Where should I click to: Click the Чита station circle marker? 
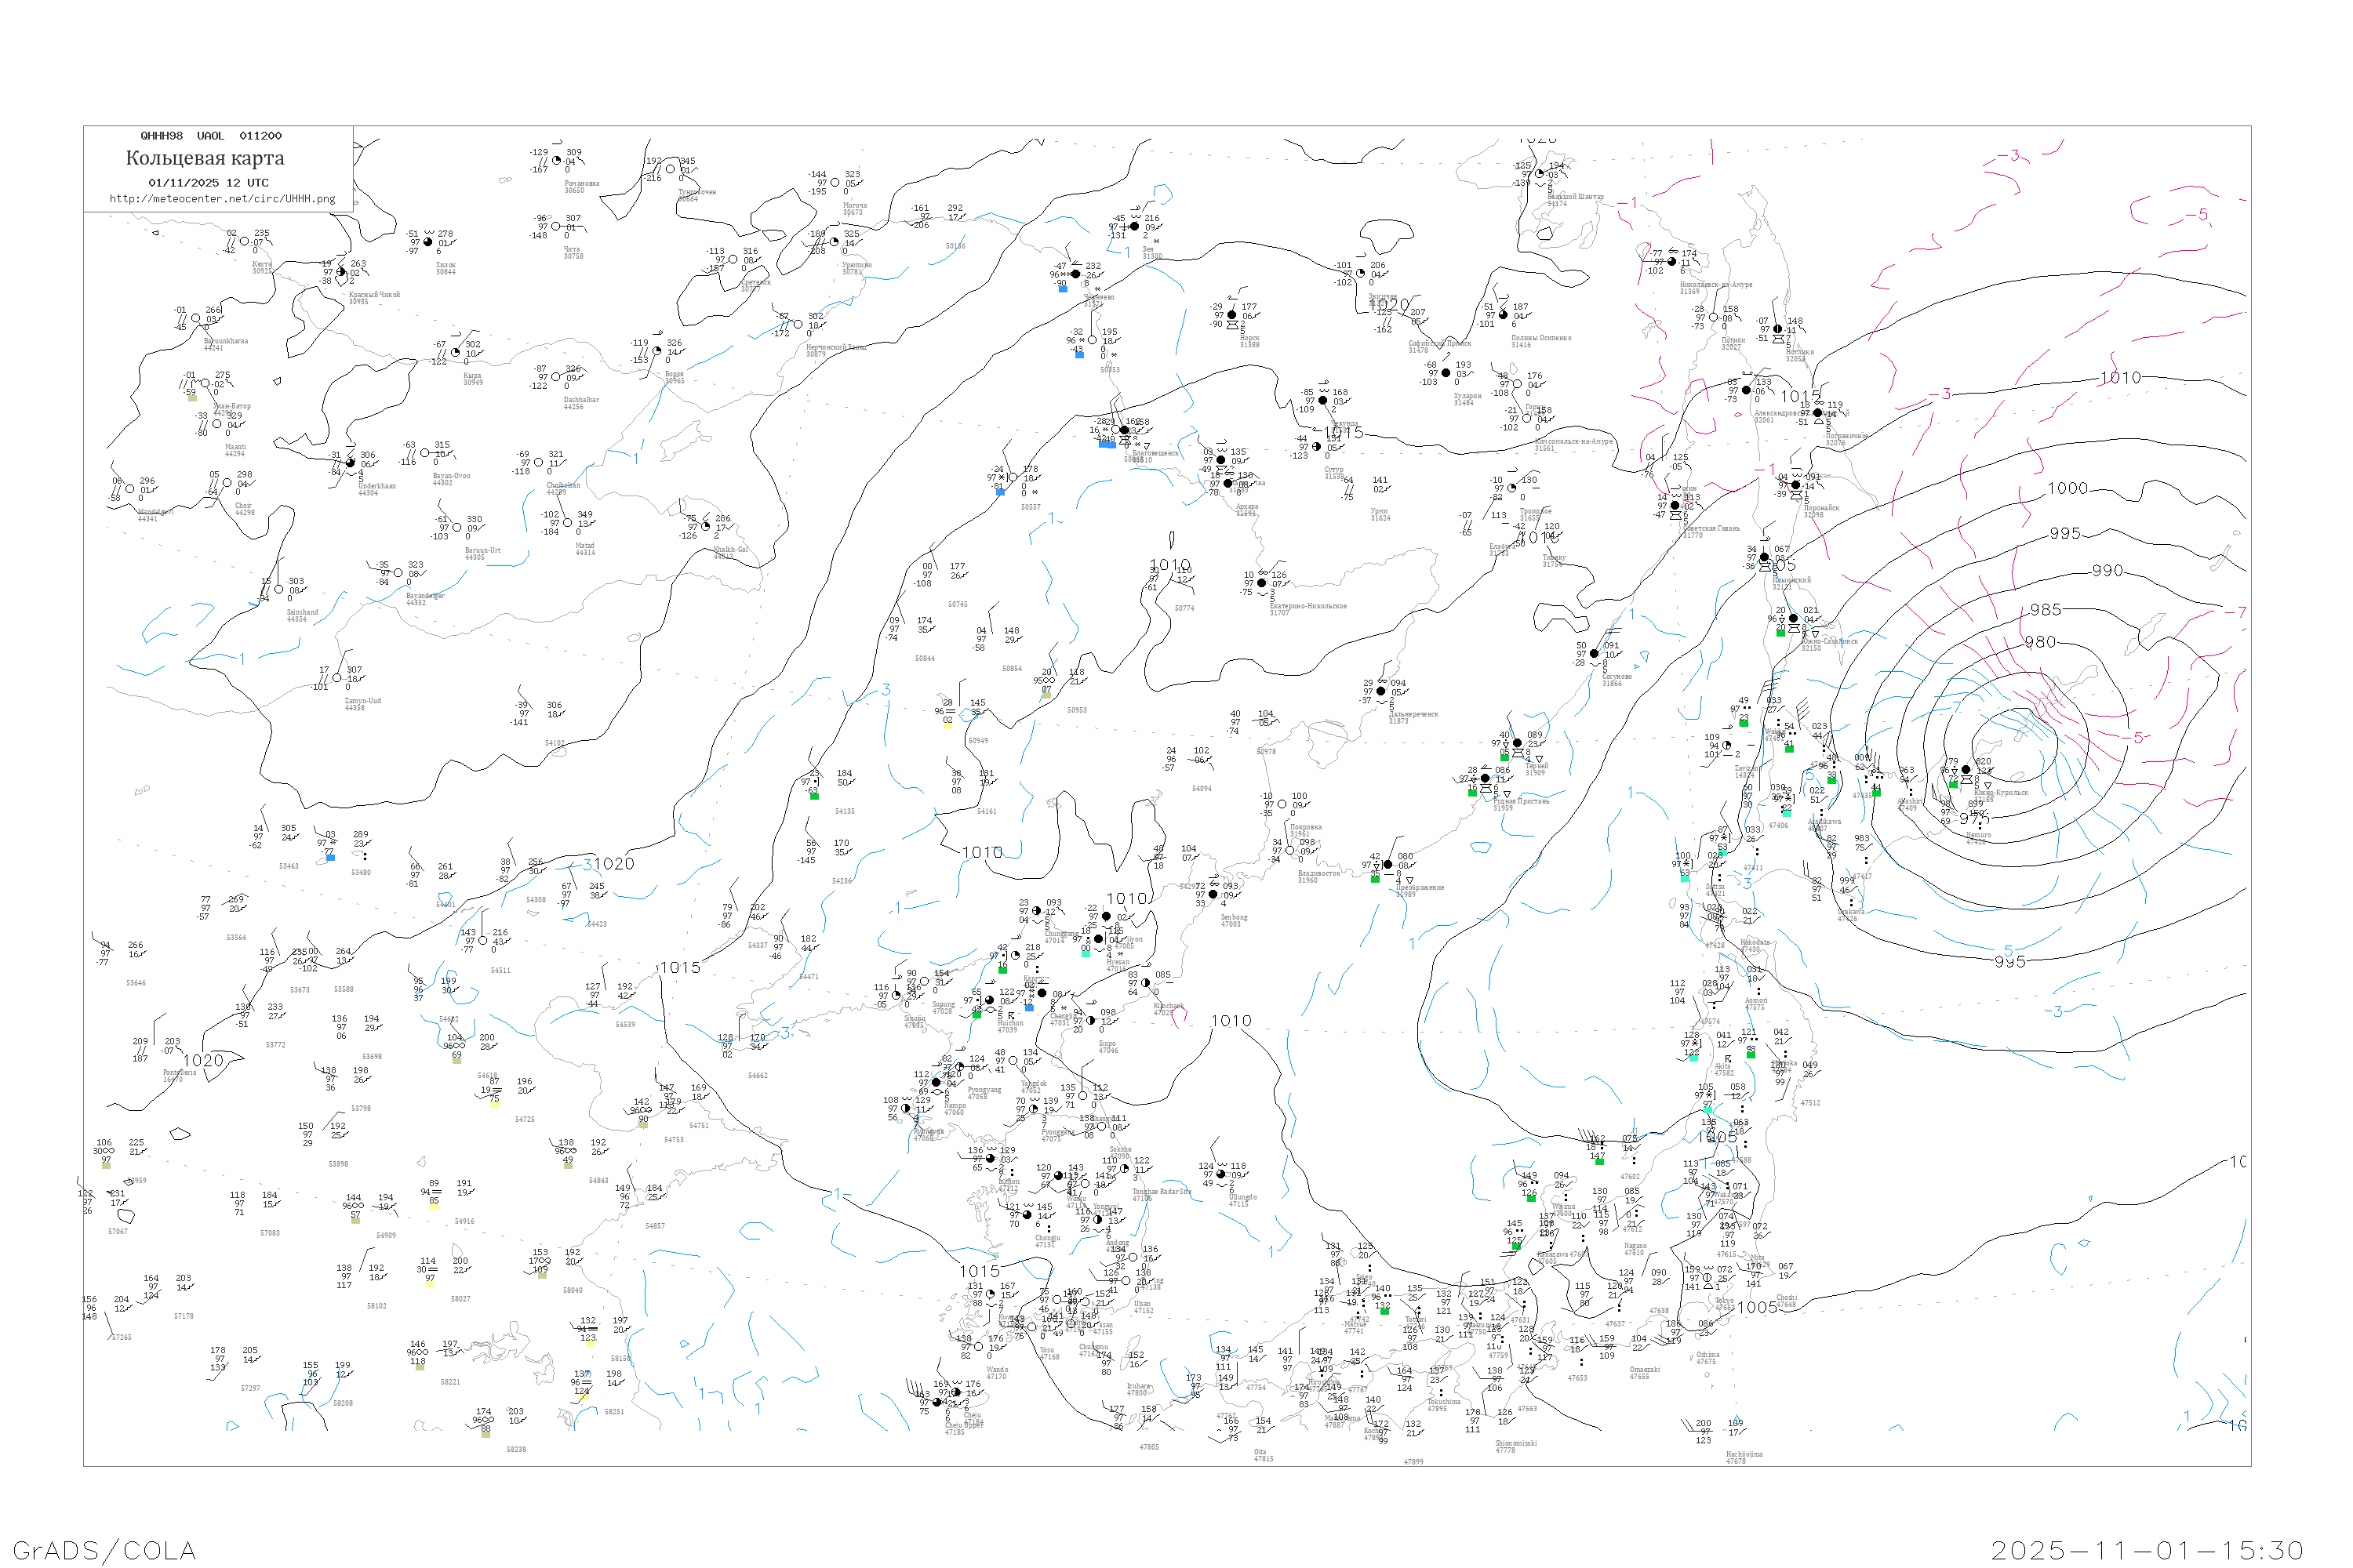tap(556, 227)
